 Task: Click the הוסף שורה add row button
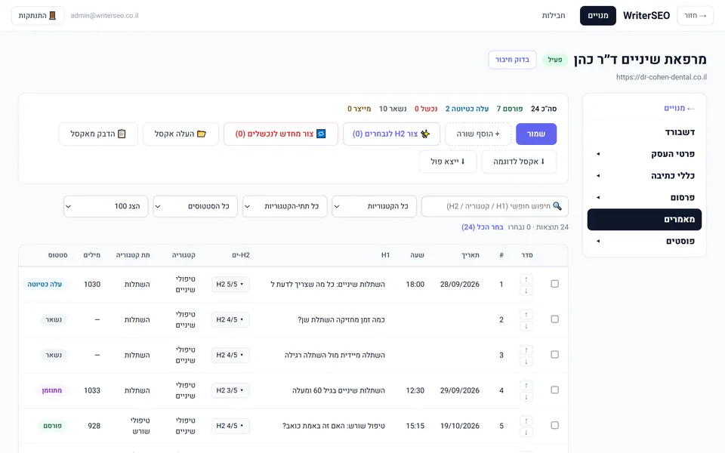478,134
